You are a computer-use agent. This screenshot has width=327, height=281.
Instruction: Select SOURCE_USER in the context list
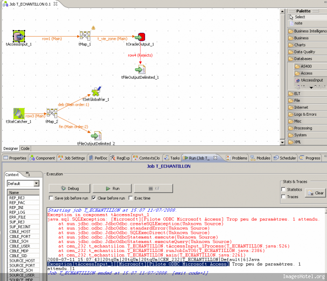22,275
